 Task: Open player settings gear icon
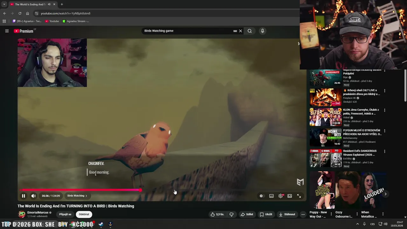[x=280, y=196]
